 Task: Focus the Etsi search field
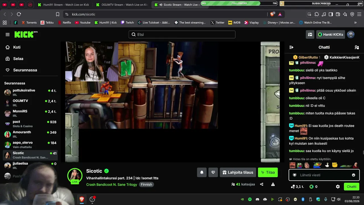pyautogui.click(x=182, y=34)
